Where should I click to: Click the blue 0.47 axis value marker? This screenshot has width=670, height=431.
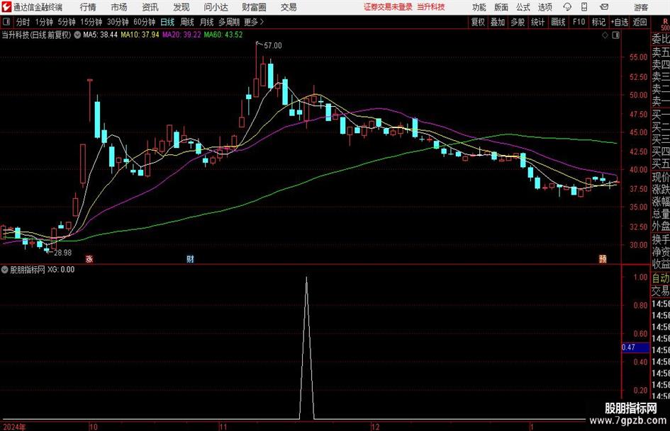point(635,347)
